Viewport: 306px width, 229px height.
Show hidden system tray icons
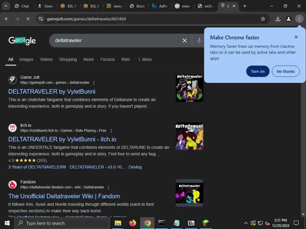tap(246, 223)
